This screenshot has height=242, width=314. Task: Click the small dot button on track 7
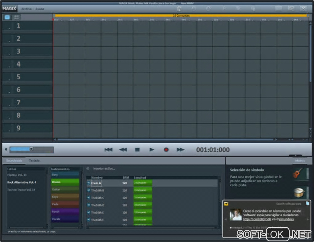point(9,105)
